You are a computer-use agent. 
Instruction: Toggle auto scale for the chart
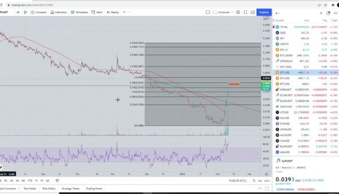pyautogui.click(x=266, y=180)
